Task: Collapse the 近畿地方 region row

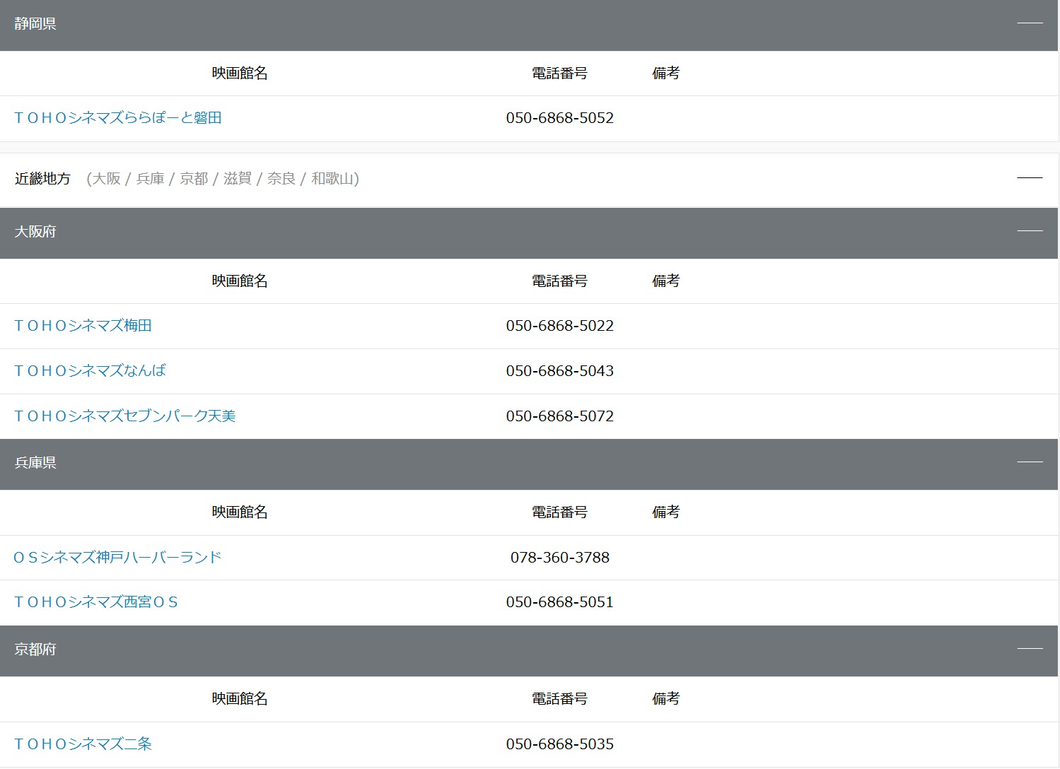Action: click(495, 179)
